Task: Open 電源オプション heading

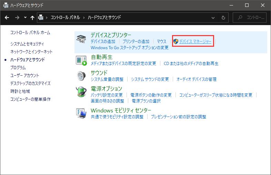Action: (107, 89)
